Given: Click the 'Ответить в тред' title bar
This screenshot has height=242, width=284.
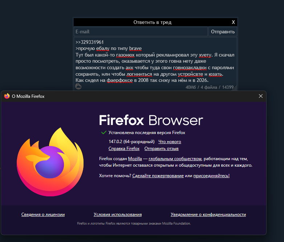Looking at the screenshot, I should [x=152, y=22].
